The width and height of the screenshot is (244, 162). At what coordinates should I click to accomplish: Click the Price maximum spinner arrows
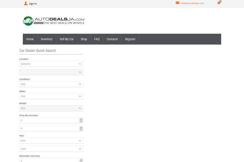click(81, 128)
